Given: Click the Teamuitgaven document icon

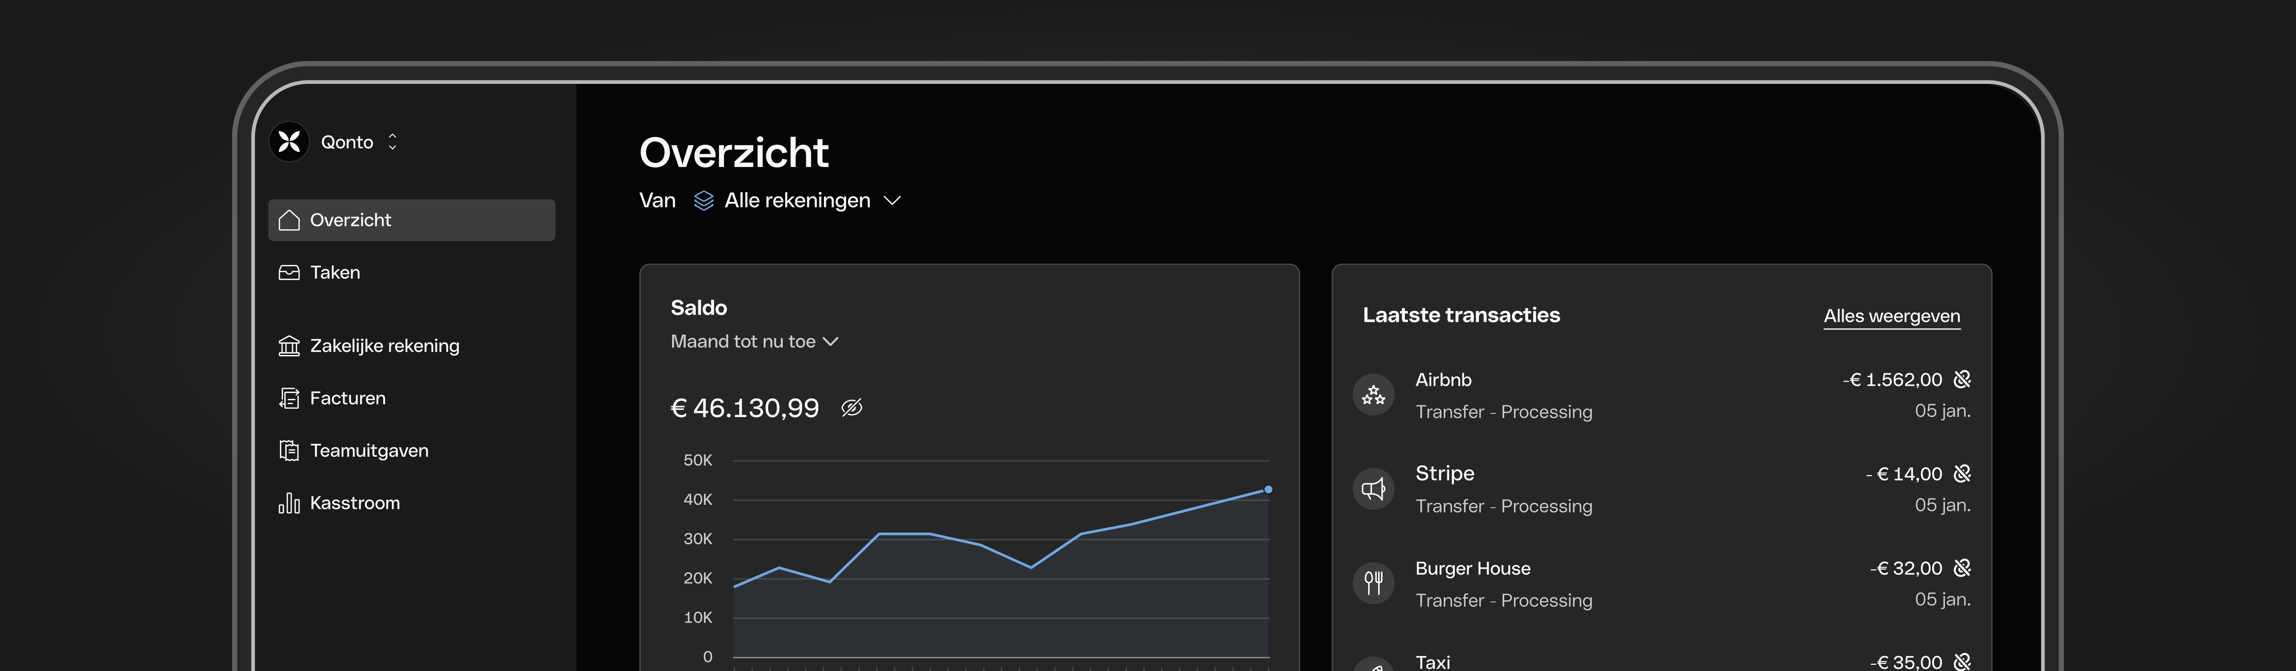Looking at the screenshot, I should tap(289, 450).
